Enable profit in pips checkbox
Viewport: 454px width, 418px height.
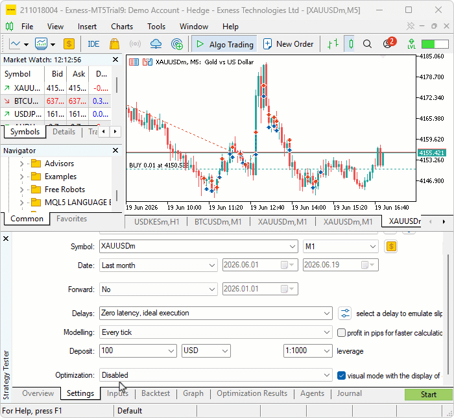341,333
